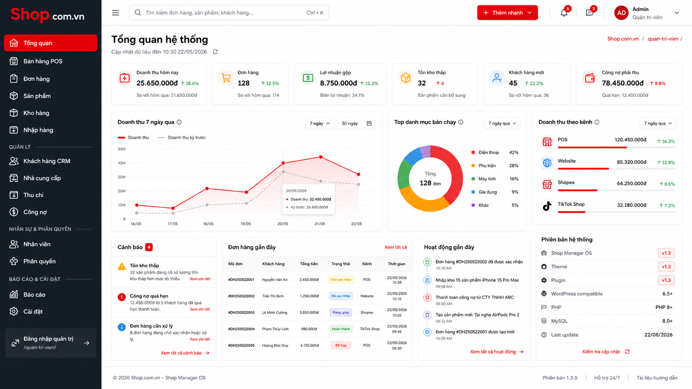
Task: Click the AD admin avatar
Action: point(621,13)
